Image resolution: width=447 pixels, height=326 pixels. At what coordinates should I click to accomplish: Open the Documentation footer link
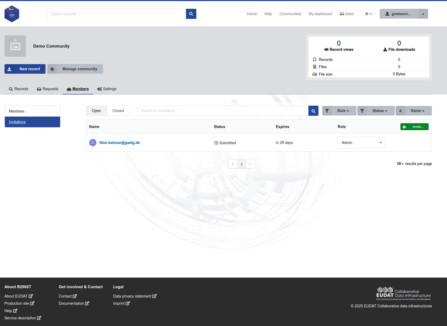[74, 303]
